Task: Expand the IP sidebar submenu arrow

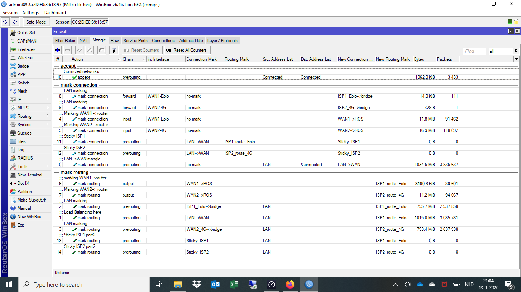Action: click(47, 99)
